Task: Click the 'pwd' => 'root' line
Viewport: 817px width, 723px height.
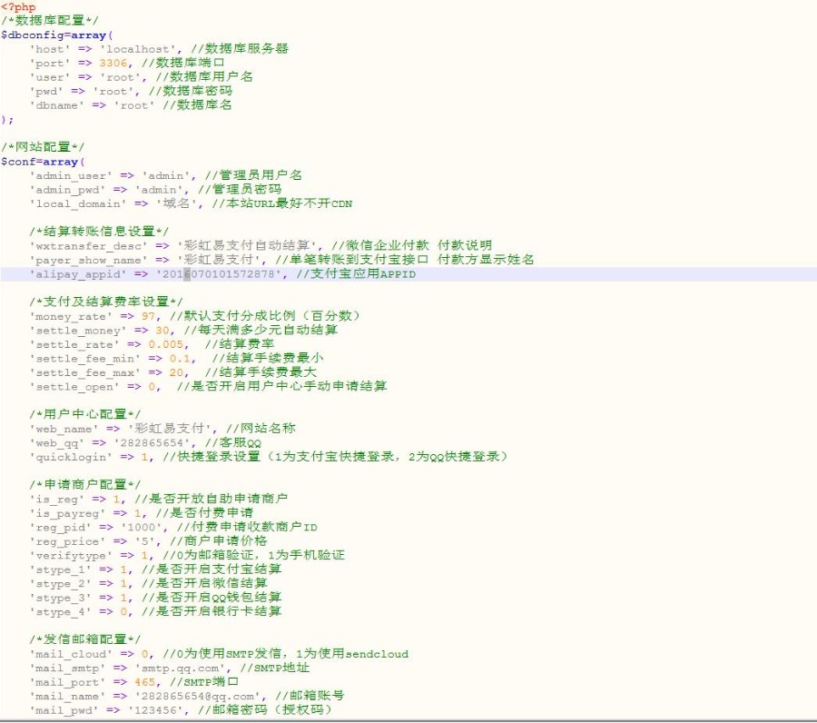Action: click(131, 91)
